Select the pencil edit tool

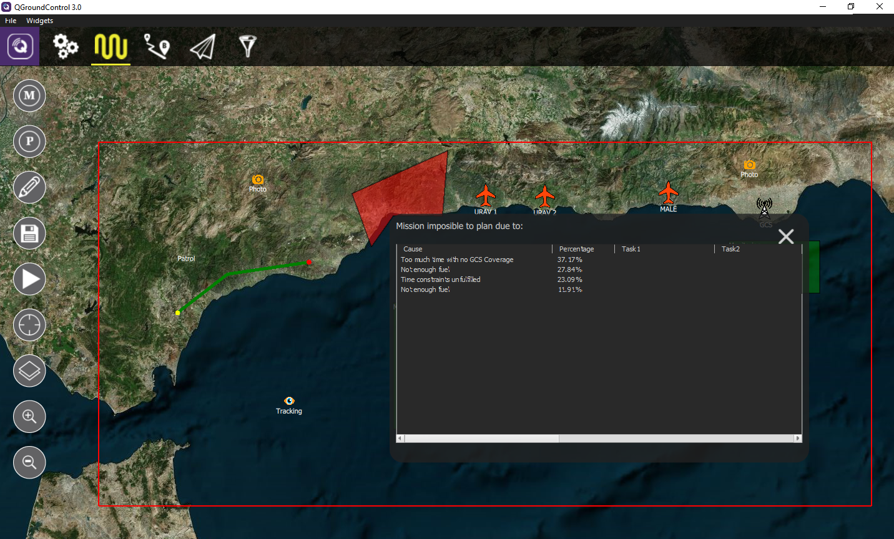(x=29, y=188)
